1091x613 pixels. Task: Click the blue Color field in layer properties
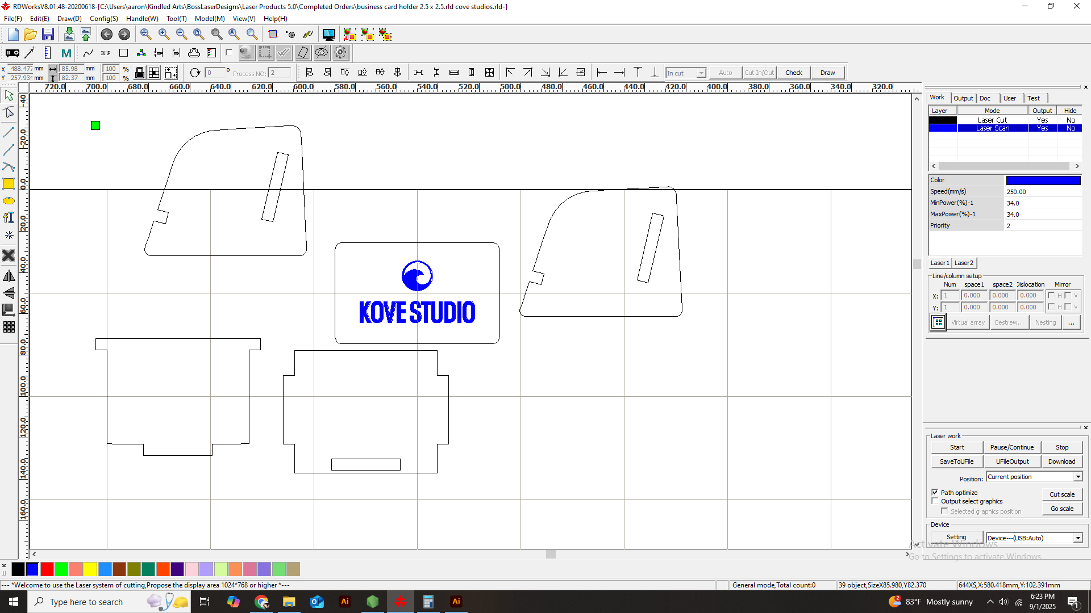pyautogui.click(x=1043, y=180)
